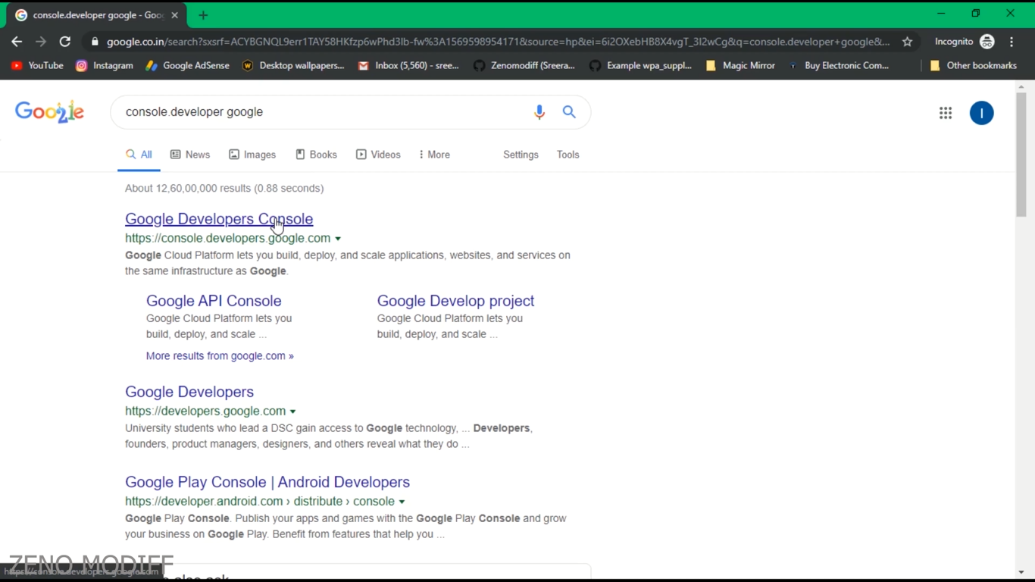Switch to the Books tab
1035x582 pixels.
pos(316,155)
